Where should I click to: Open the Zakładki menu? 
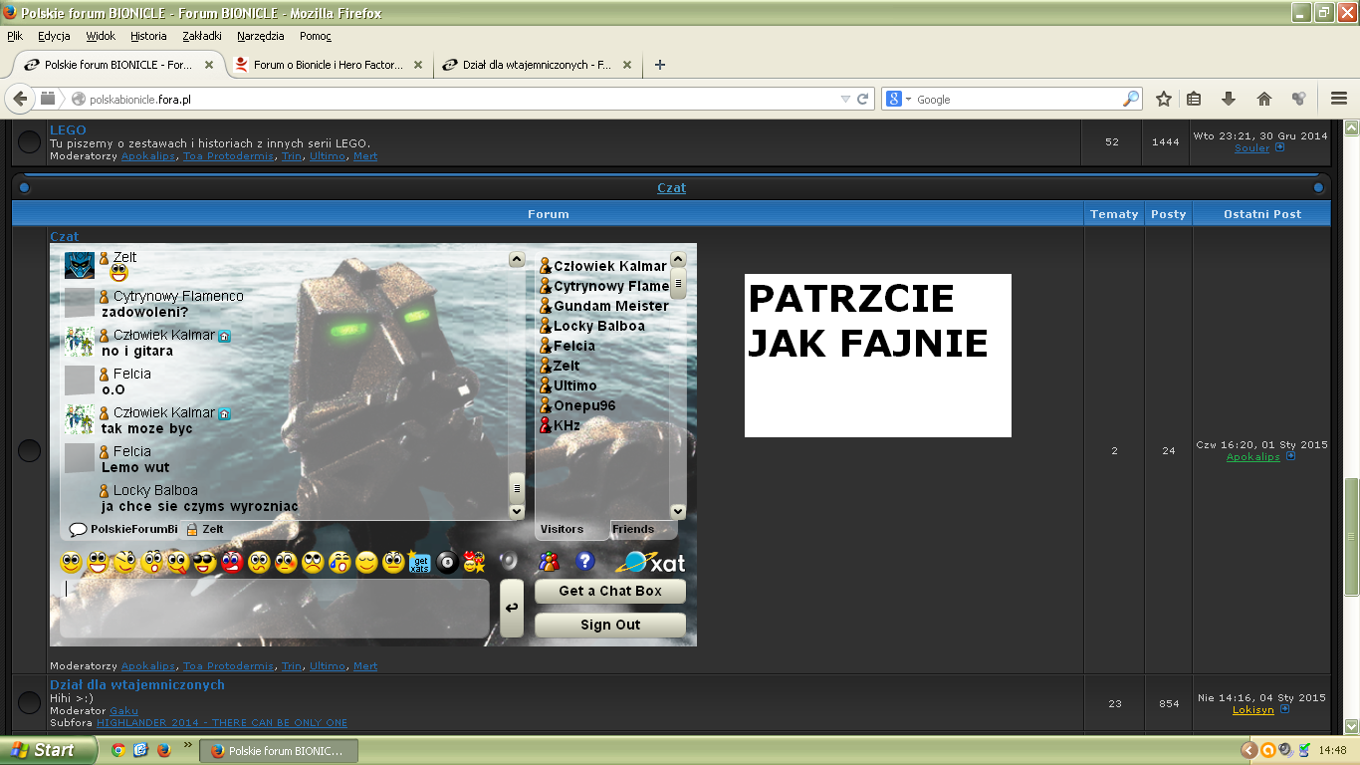(202, 36)
